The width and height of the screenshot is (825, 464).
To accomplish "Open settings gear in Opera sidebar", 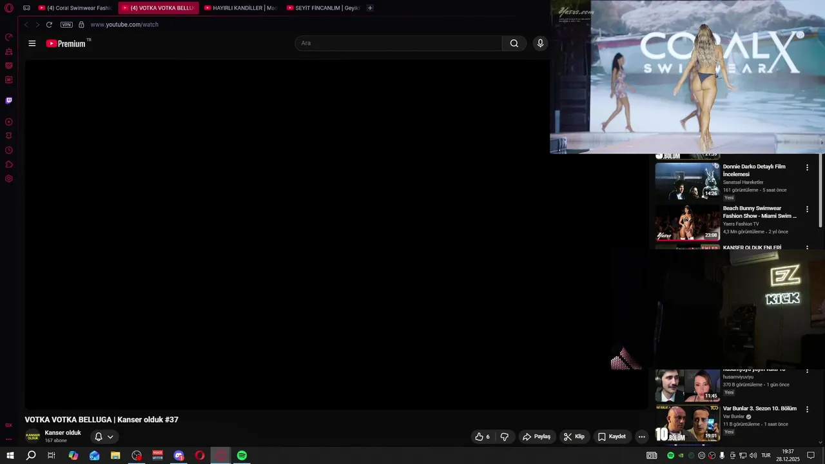I will pos(9,179).
